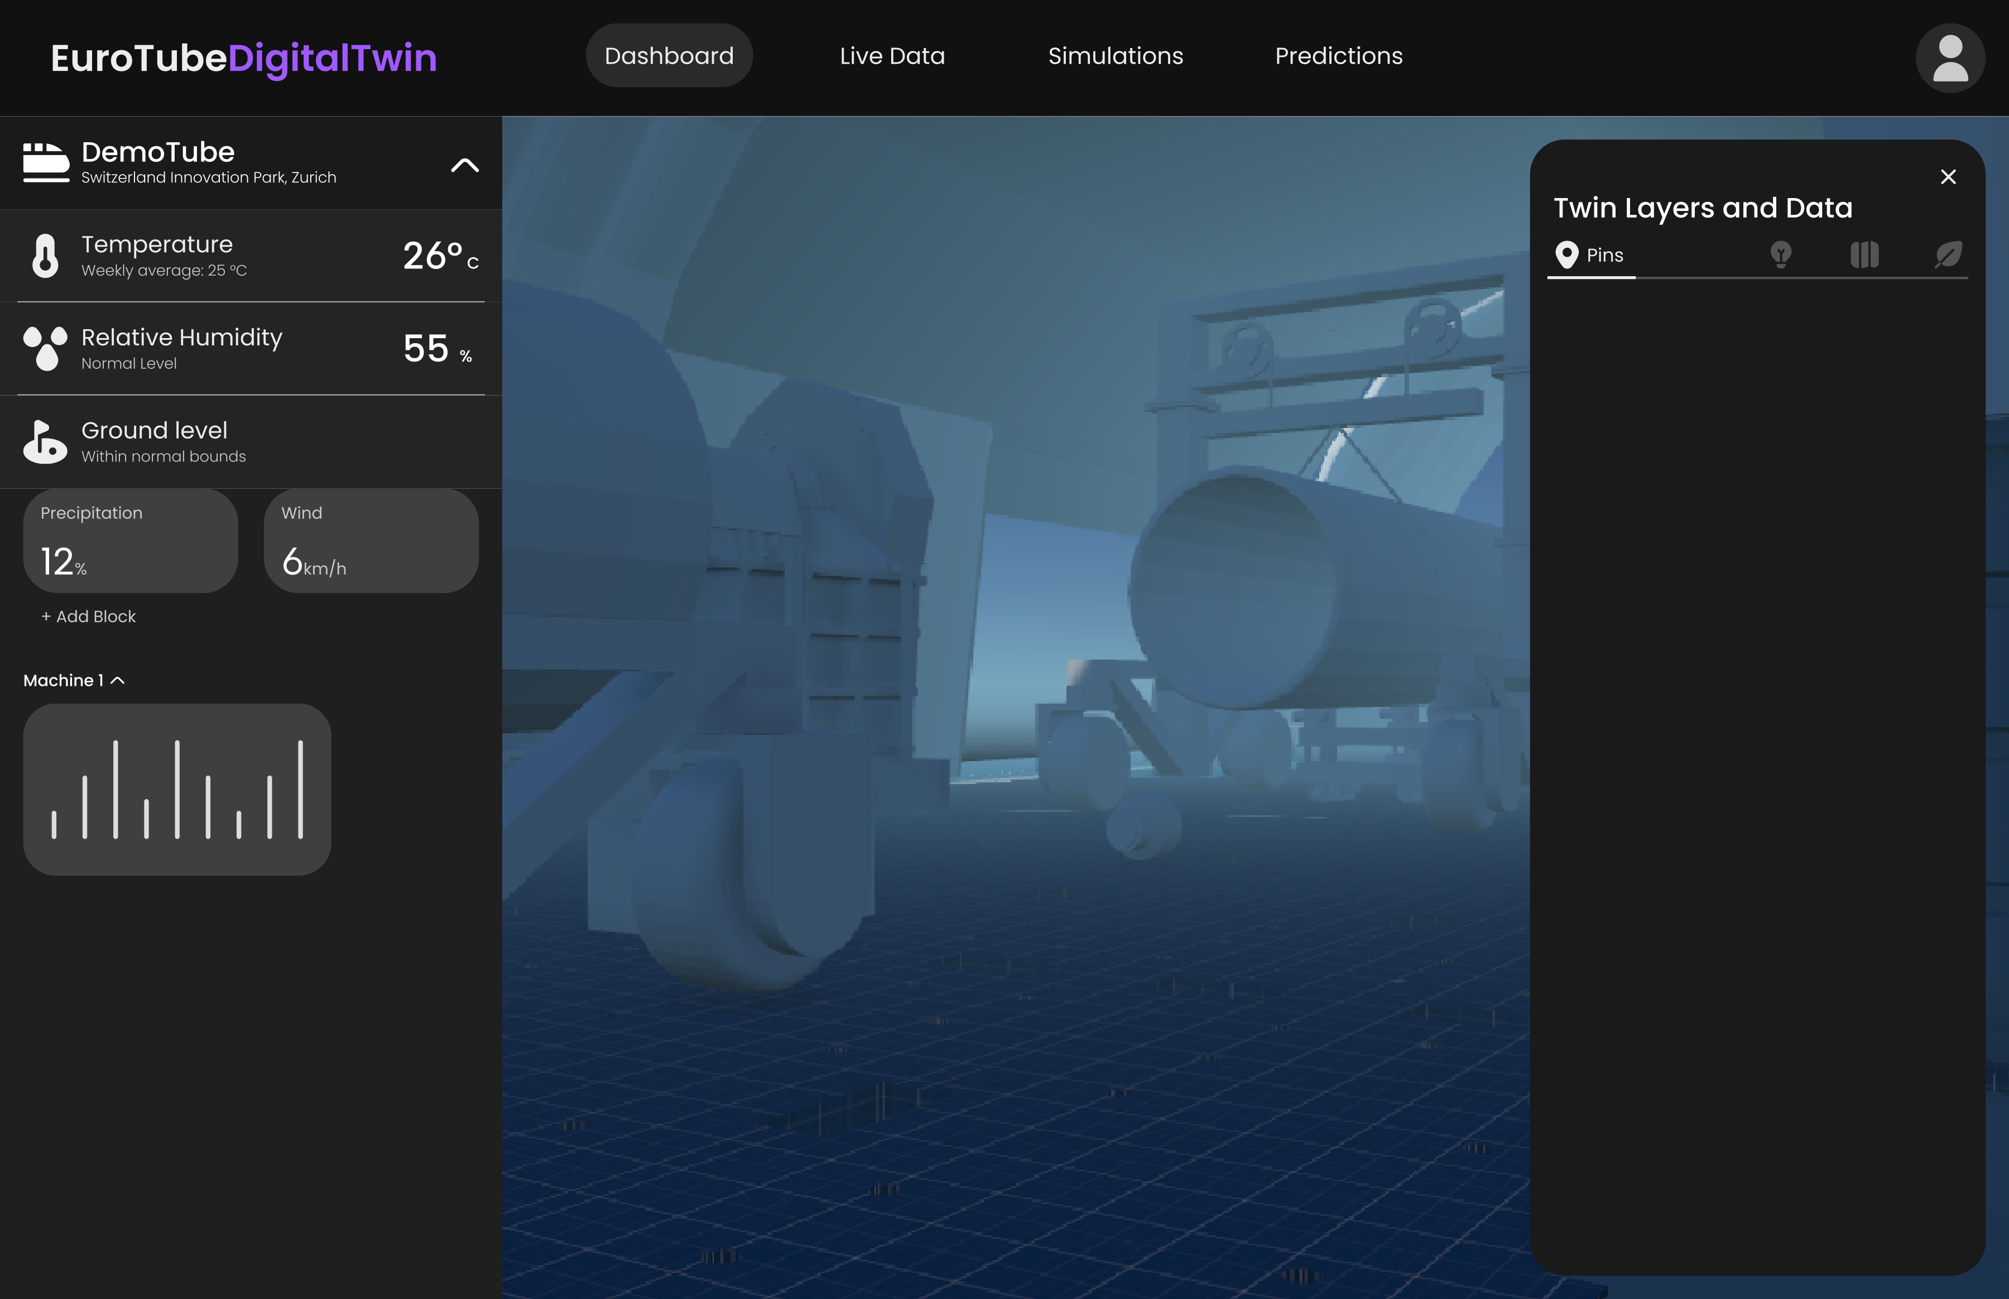Viewport: 2009px width, 1299px height.
Task: Open the Live Data menu
Action: click(891, 56)
